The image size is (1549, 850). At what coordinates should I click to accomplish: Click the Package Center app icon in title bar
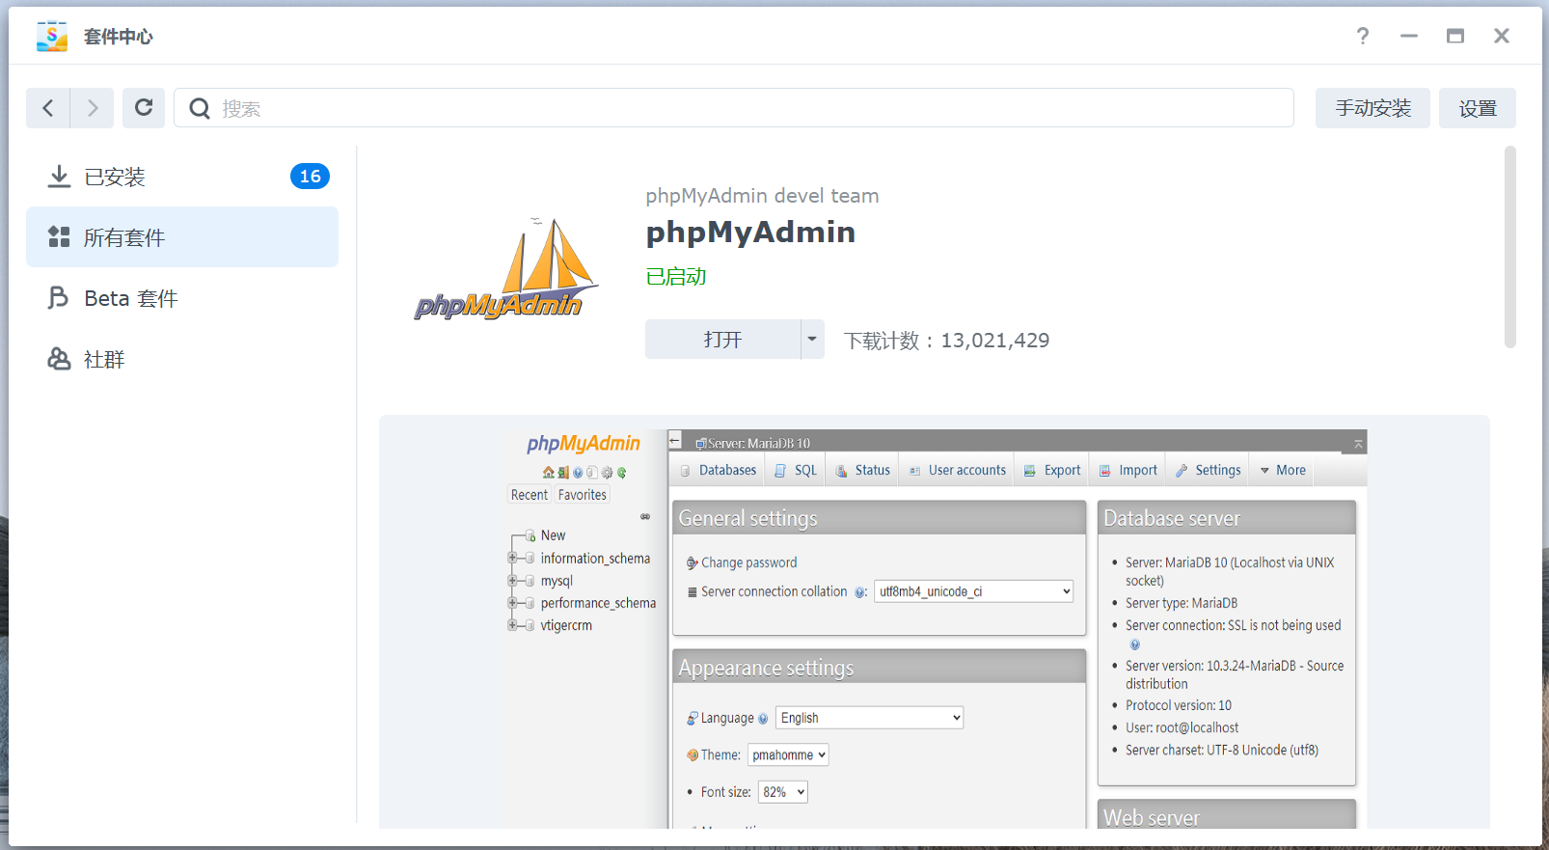[x=52, y=37]
